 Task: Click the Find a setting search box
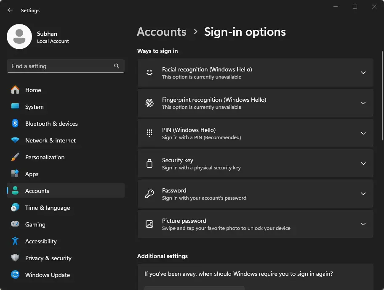tap(66, 66)
